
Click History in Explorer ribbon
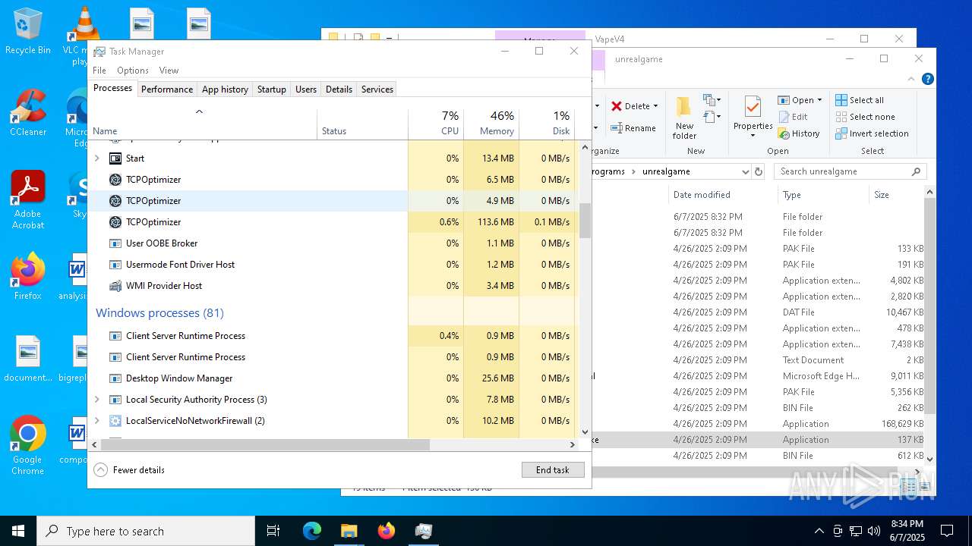[799, 133]
